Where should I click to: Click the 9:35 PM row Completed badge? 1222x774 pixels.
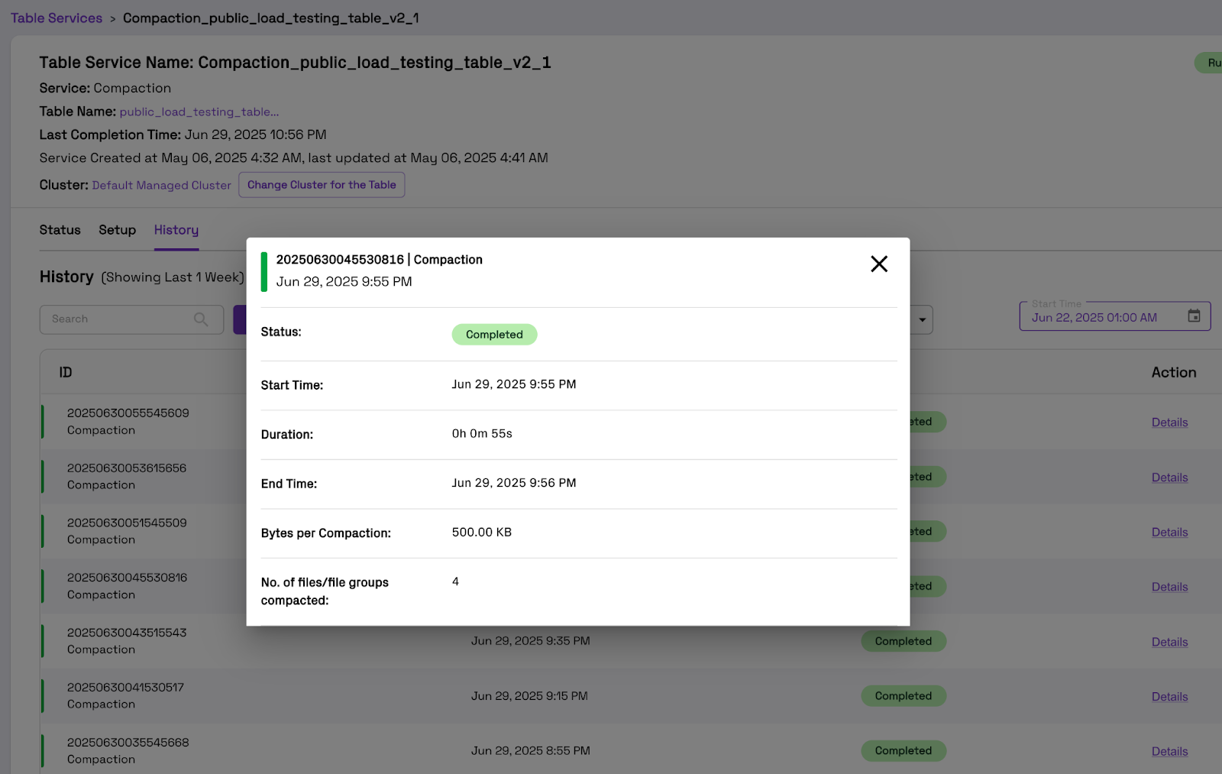(x=904, y=641)
